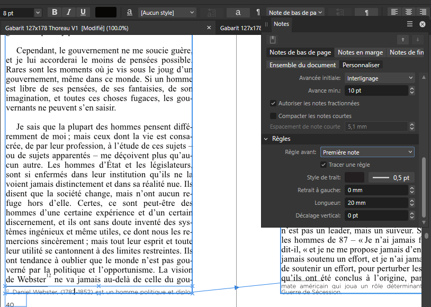
Task: Open the 'Règle avant' Première note dropdown
Action: pyautogui.click(x=367, y=152)
